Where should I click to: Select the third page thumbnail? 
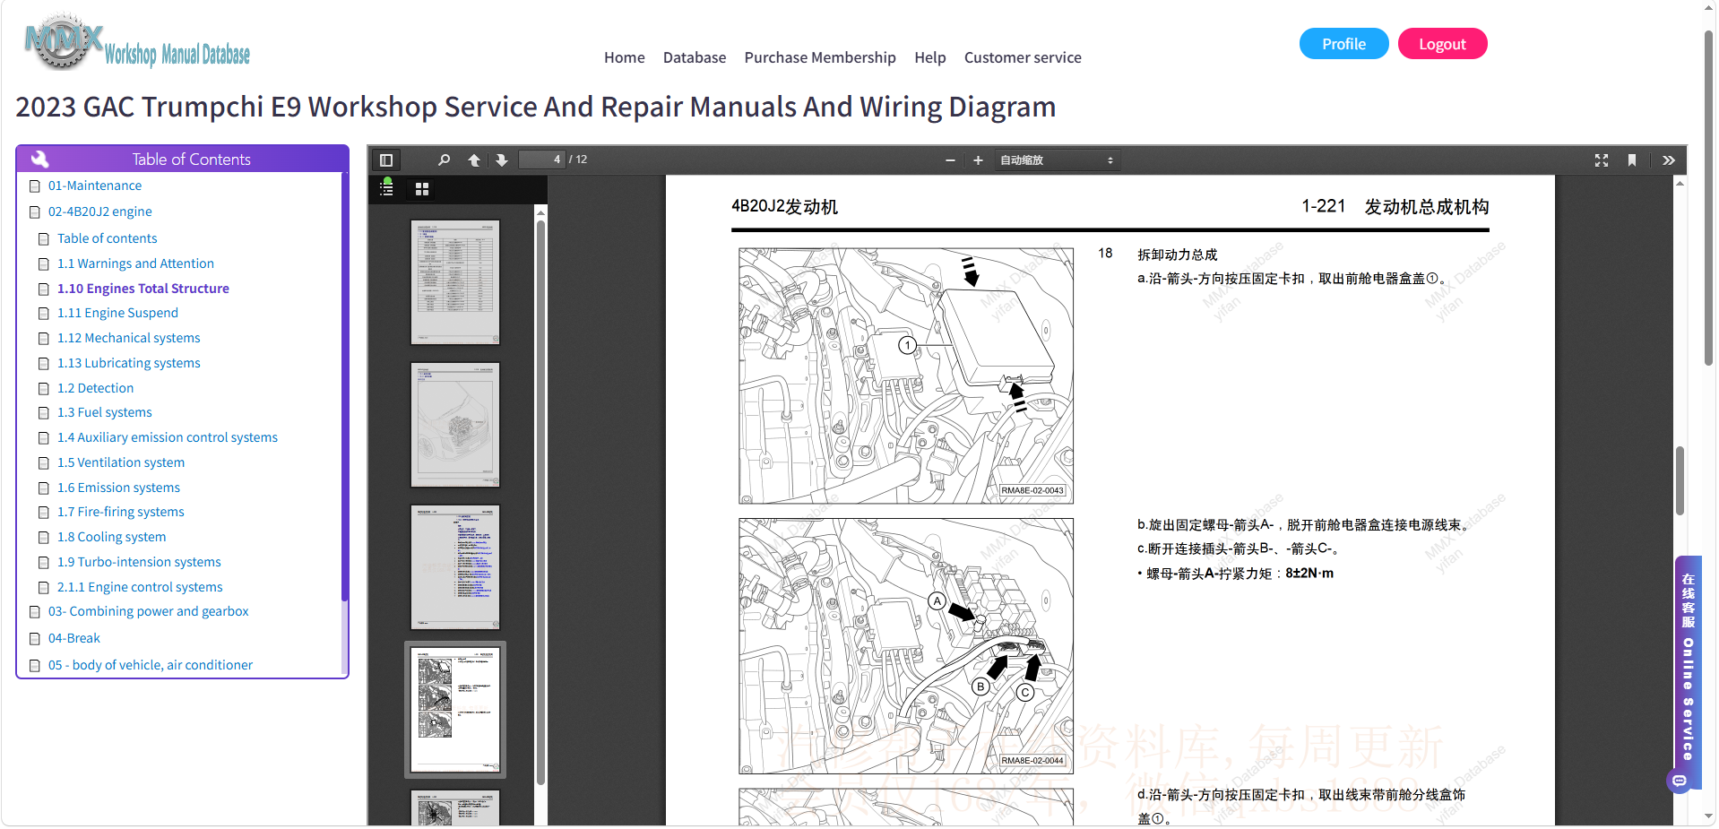pyautogui.click(x=455, y=567)
